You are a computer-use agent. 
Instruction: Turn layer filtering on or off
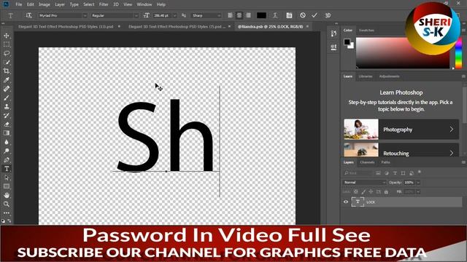point(420,172)
